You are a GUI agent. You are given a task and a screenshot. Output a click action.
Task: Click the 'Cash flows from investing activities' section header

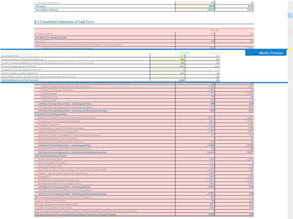click(x=51, y=114)
